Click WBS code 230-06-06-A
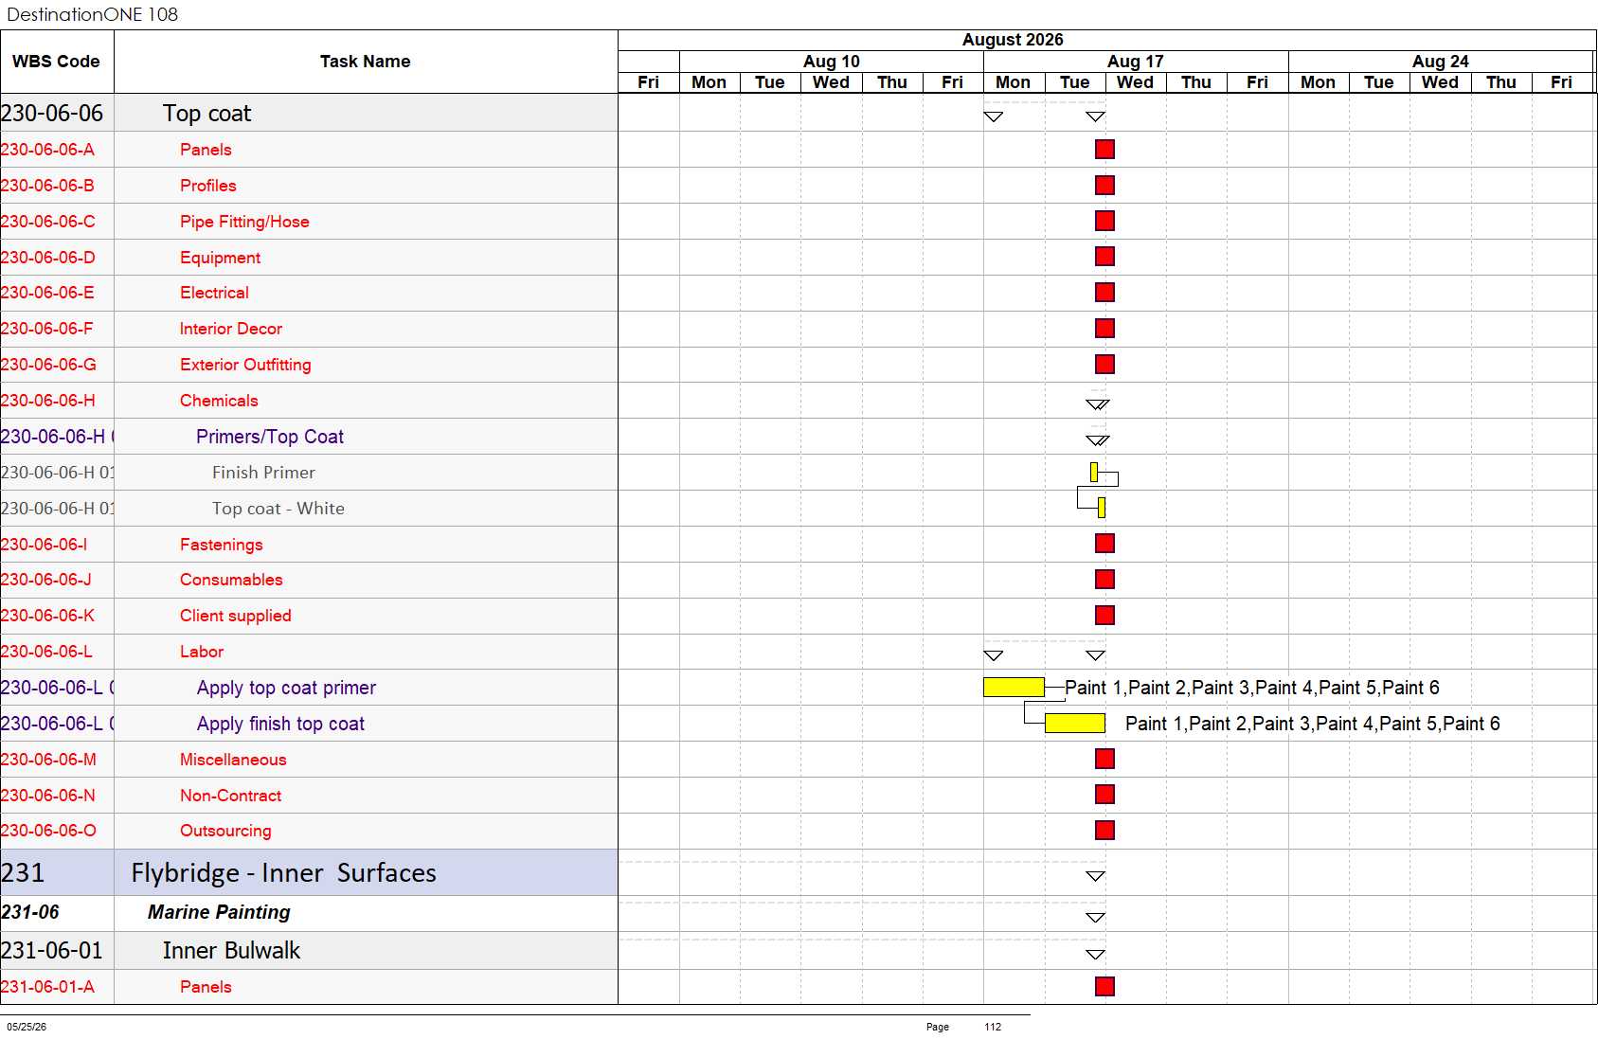The height and width of the screenshot is (1039, 1598). (x=47, y=150)
